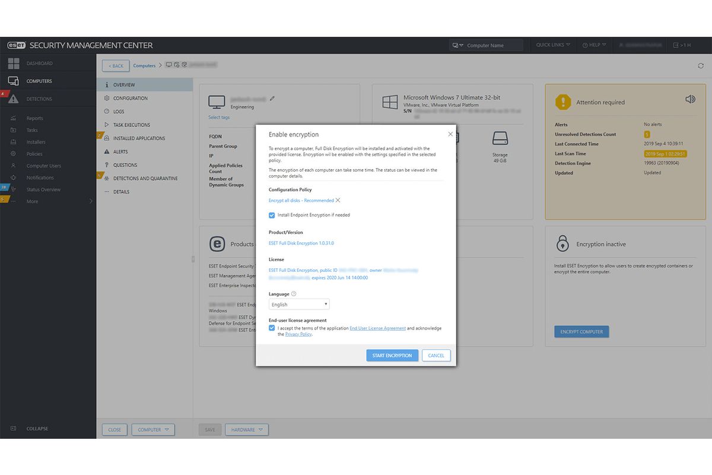The width and height of the screenshot is (712, 475).
Task: Click the logout icon beside >1 H
Action: (676, 45)
